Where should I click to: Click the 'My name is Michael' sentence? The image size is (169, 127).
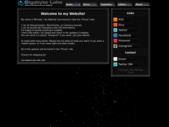[x=58, y=19]
